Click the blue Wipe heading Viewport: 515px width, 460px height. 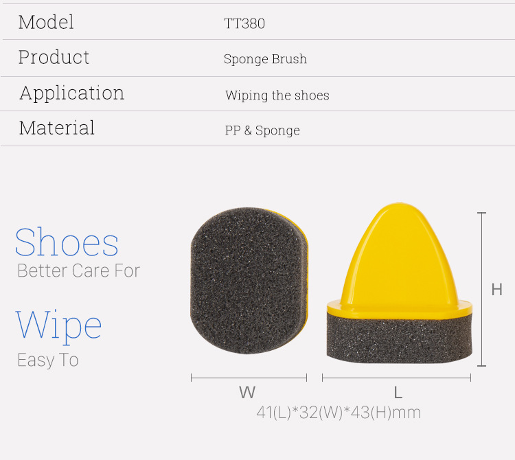point(59,326)
